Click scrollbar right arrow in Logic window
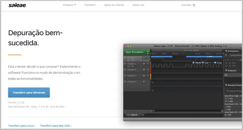 click(222, 111)
